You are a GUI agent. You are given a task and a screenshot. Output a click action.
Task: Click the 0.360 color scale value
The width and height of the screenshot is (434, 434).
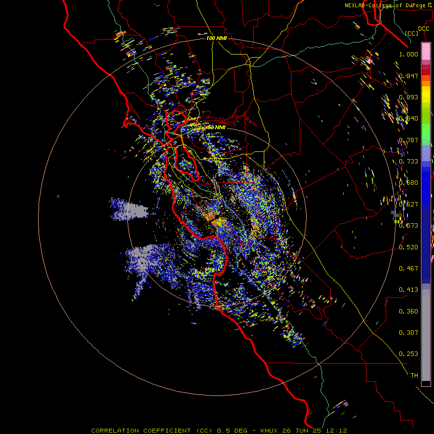pos(408,311)
